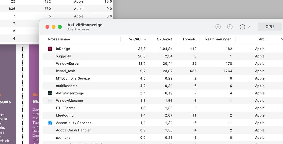The width and height of the screenshot is (283, 144).
Task: Sort by the CPU-Zeit column header
Action: (164, 39)
